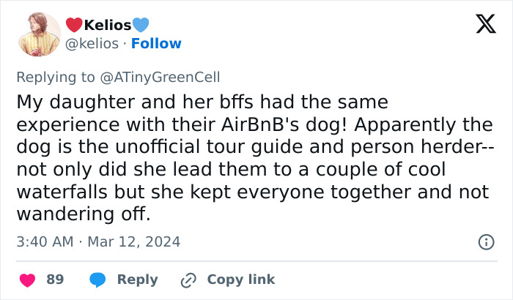Click the @kelios handle
The image size is (513, 300).
click(x=92, y=44)
